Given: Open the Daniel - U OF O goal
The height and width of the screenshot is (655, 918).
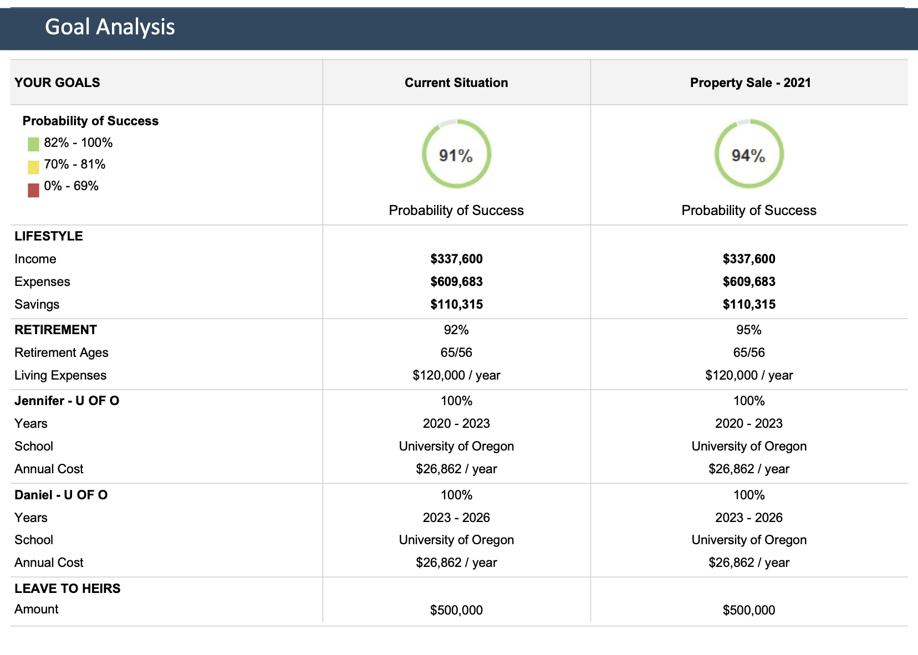Looking at the screenshot, I should tap(61, 495).
